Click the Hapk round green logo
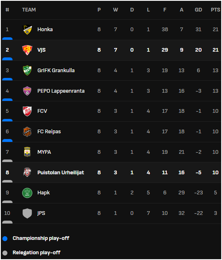222x260 pixels. (x=27, y=193)
